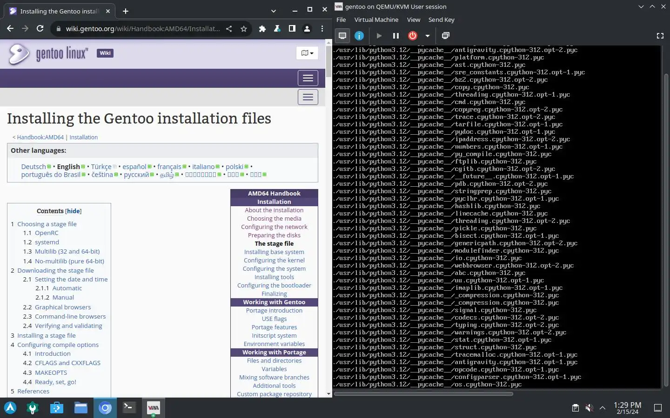Open the File menu in virt-manager

point(341,20)
